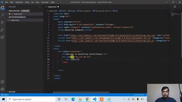Open the Edit menu
The height and width of the screenshot is (102, 182).
[12, 2]
